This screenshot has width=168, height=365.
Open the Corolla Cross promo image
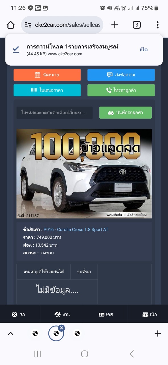(84, 173)
